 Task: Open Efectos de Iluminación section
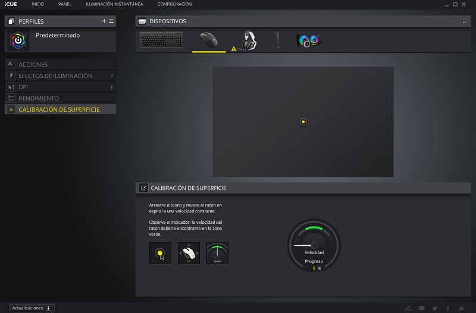tap(55, 76)
